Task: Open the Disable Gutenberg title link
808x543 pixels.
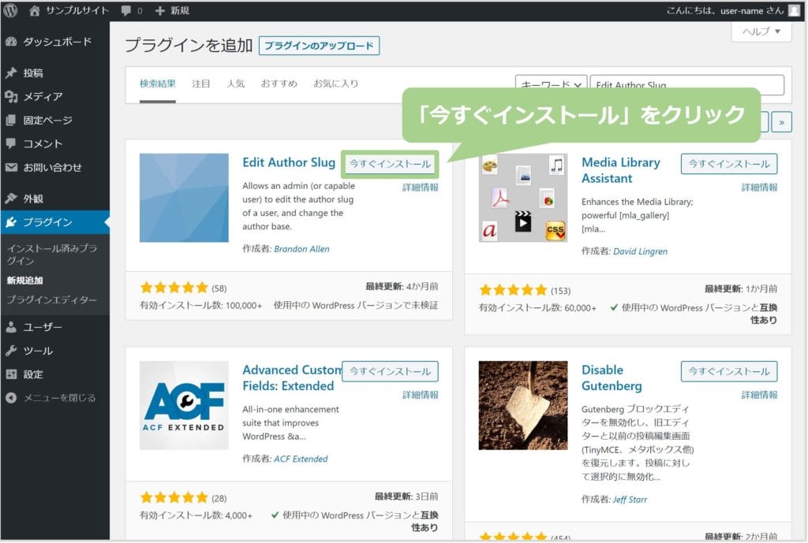Action: 612,377
